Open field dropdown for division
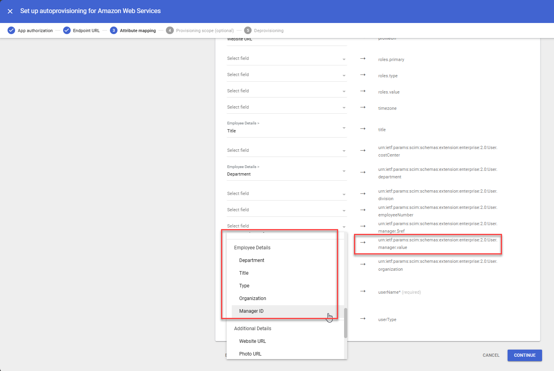The height and width of the screenshot is (371, 554). click(287, 194)
